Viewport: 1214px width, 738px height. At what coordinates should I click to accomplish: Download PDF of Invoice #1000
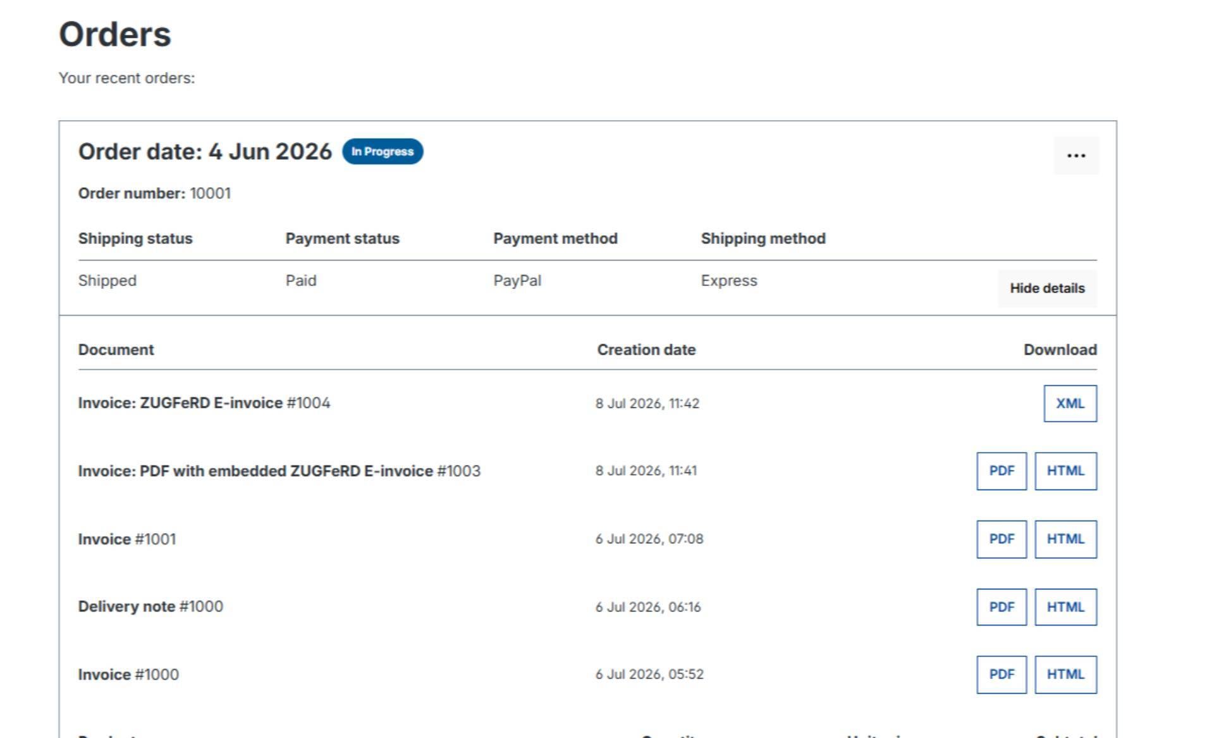click(1002, 675)
